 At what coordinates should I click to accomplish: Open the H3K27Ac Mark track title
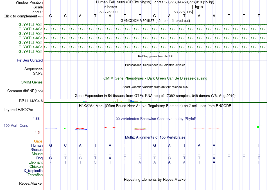click(155, 106)
